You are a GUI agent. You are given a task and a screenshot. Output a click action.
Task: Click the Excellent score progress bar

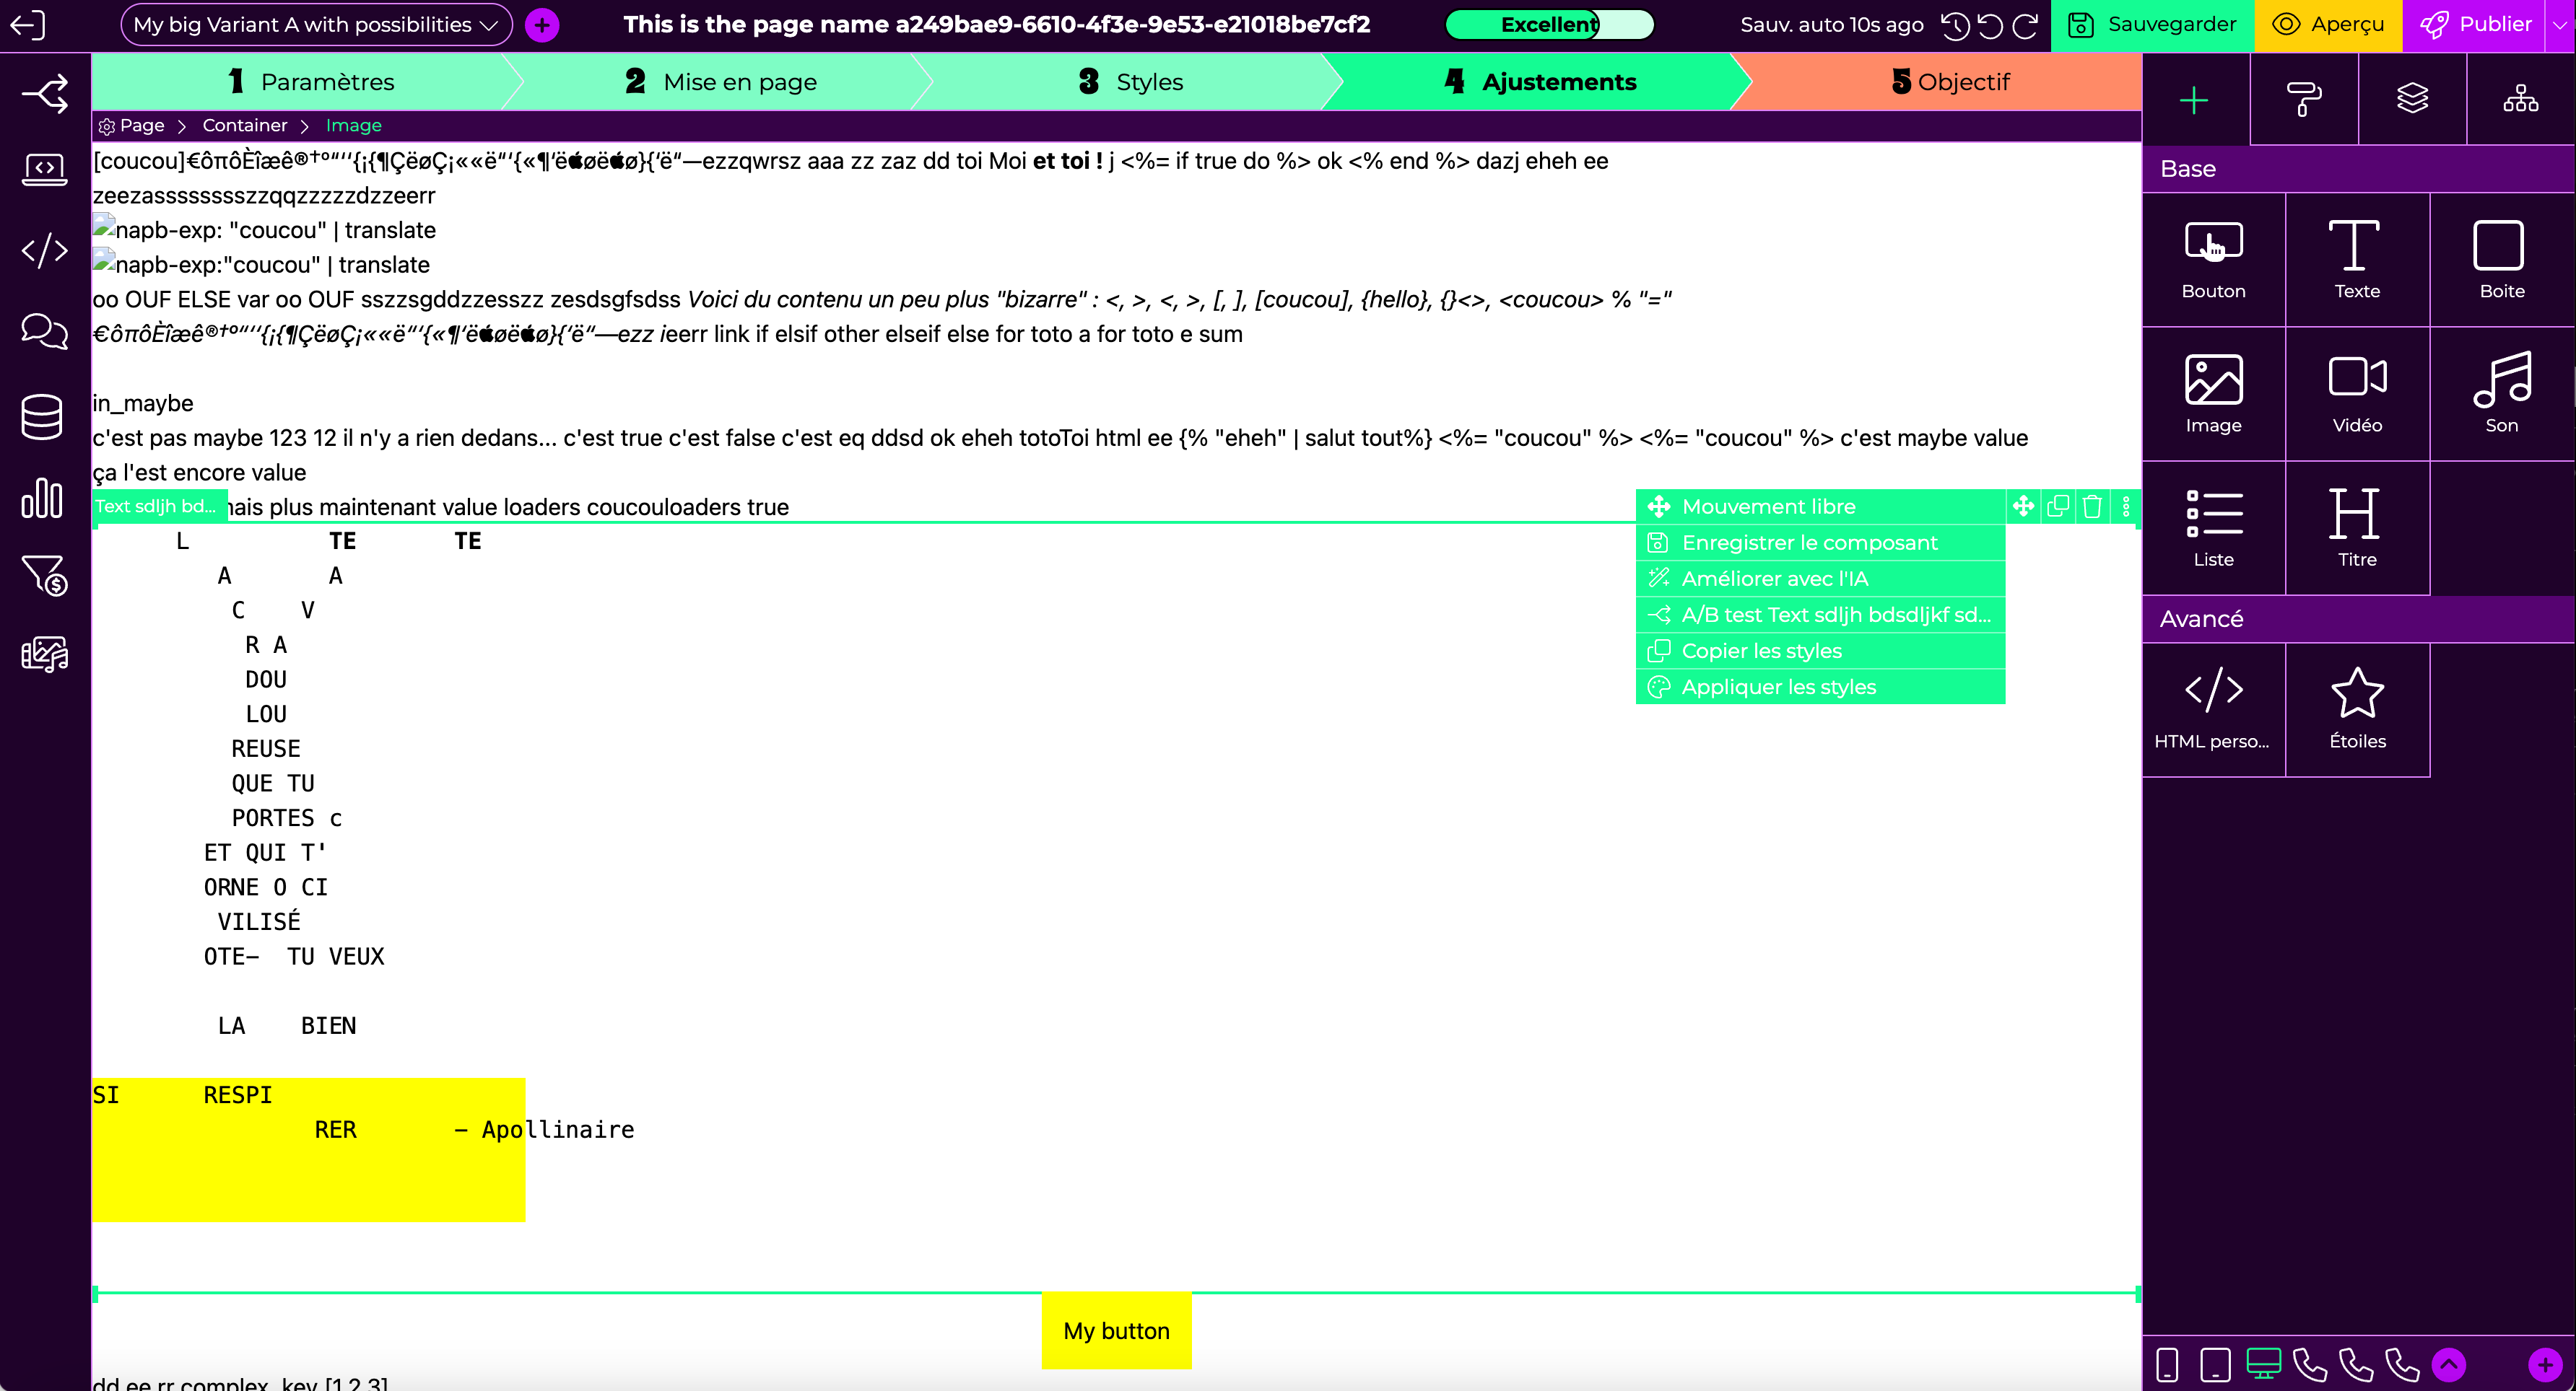pyautogui.click(x=1549, y=25)
